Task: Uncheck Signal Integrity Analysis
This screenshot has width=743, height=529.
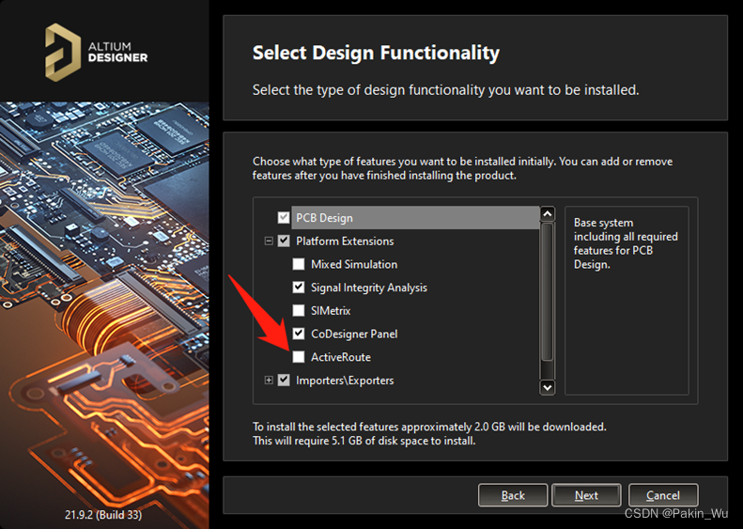Action: (x=299, y=288)
